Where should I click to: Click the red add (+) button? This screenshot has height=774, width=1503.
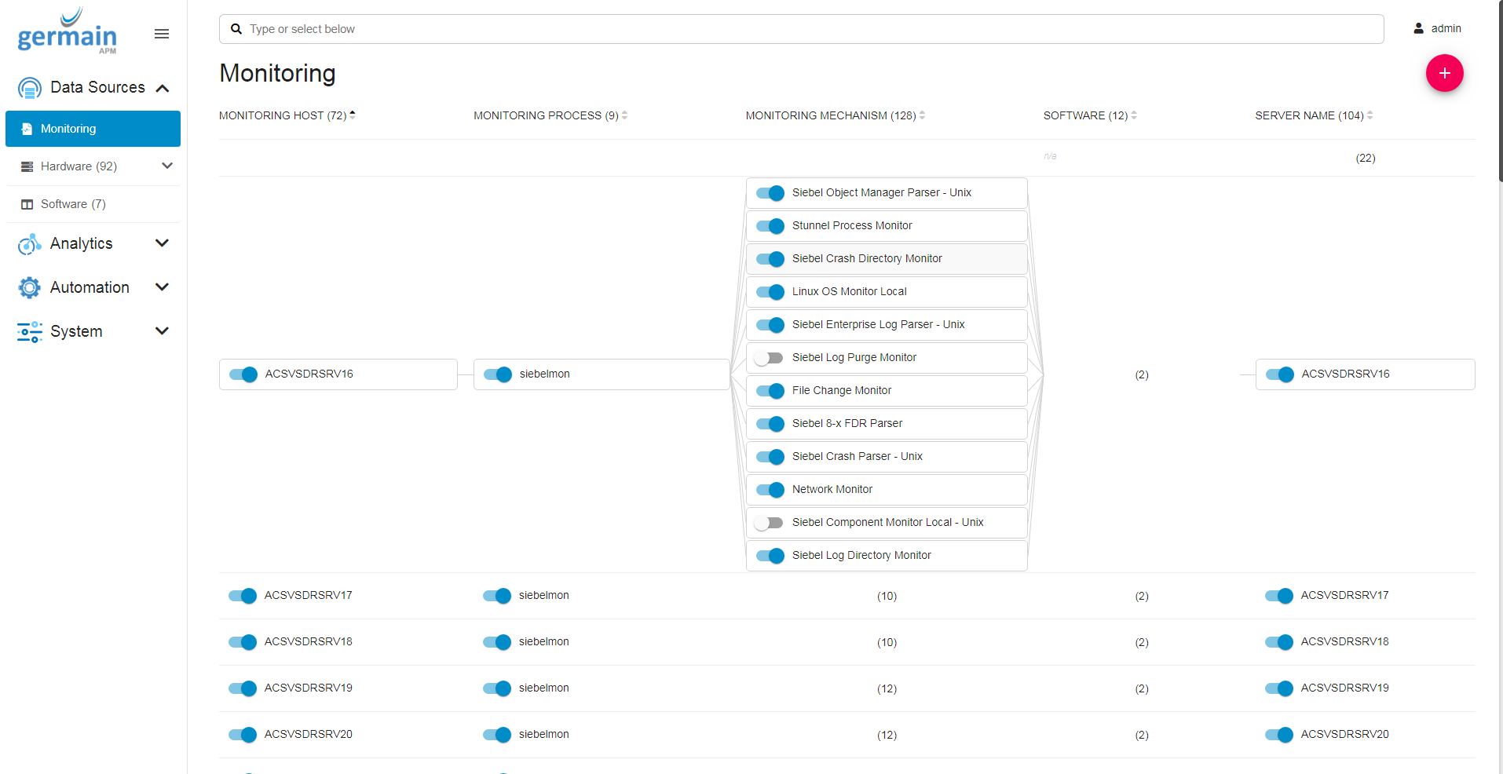tap(1444, 73)
